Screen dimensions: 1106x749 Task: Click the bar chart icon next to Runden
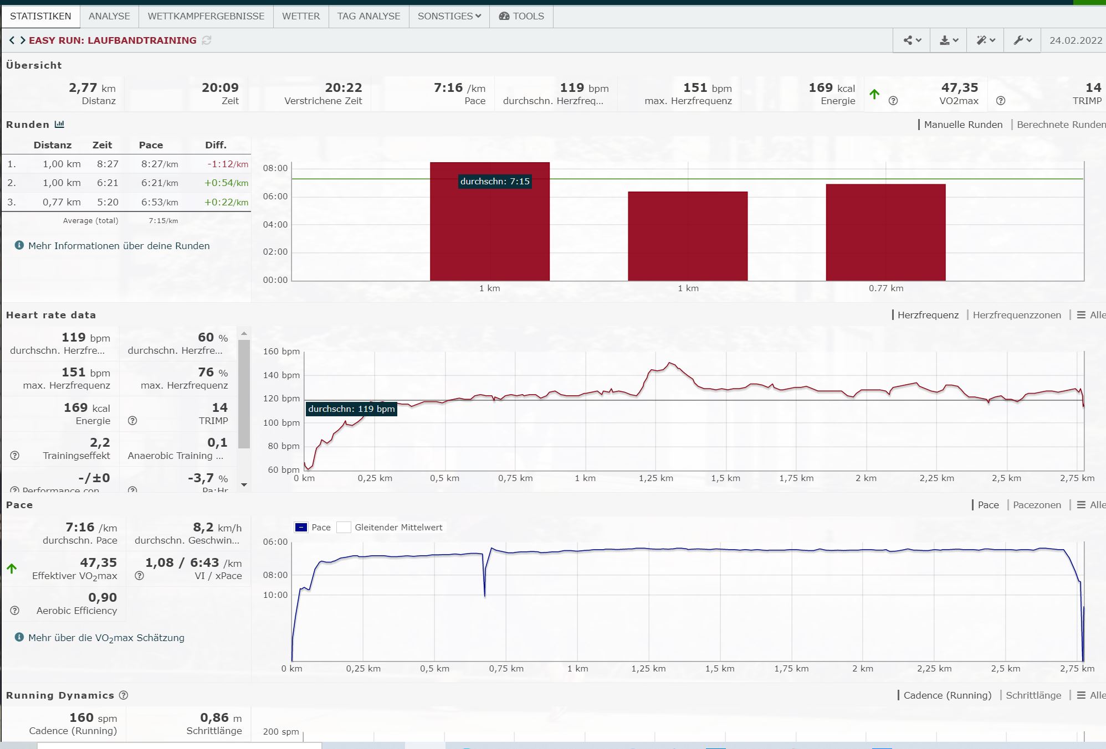click(59, 125)
